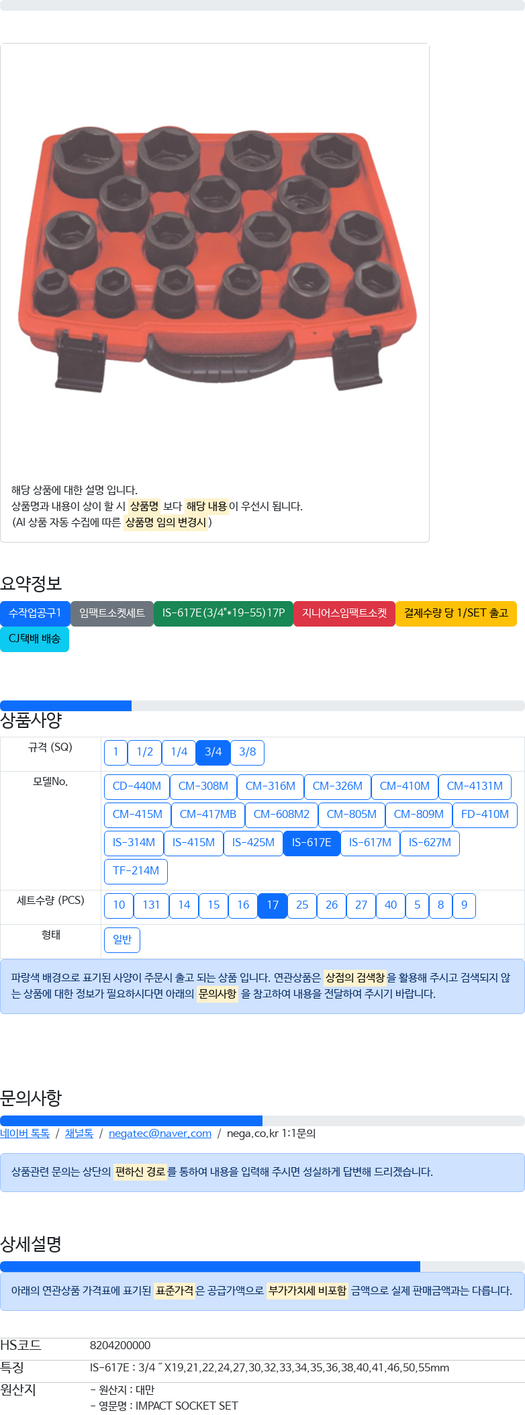Select model CM-417MB

[208, 815]
